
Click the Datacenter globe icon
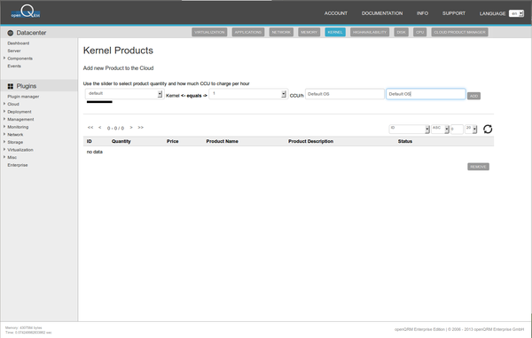point(11,33)
